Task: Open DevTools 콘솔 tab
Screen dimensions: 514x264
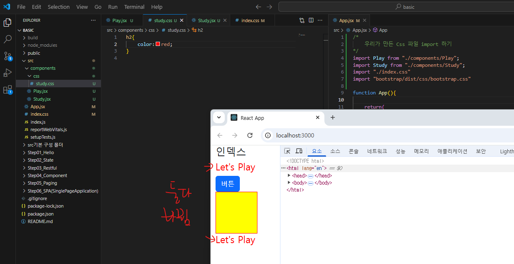Action: pyautogui.click(x=353, y=151)
